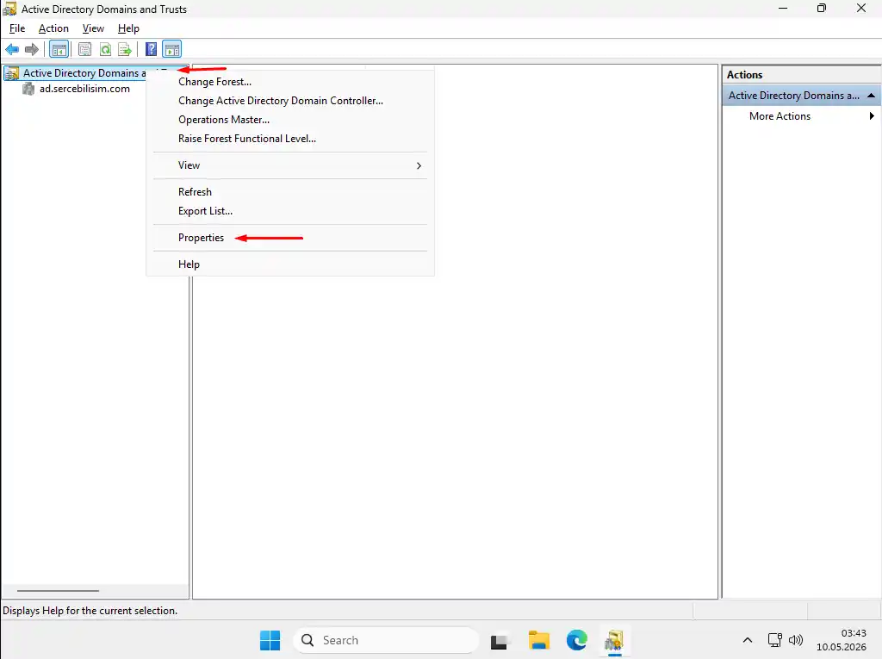Click the grey Forward arrow in toolbar

(32, 49)
